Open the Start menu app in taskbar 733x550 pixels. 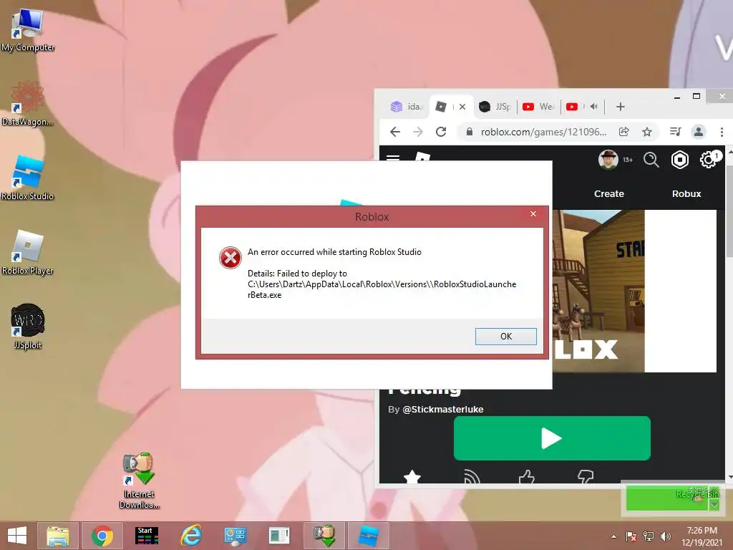coord(146,536)
